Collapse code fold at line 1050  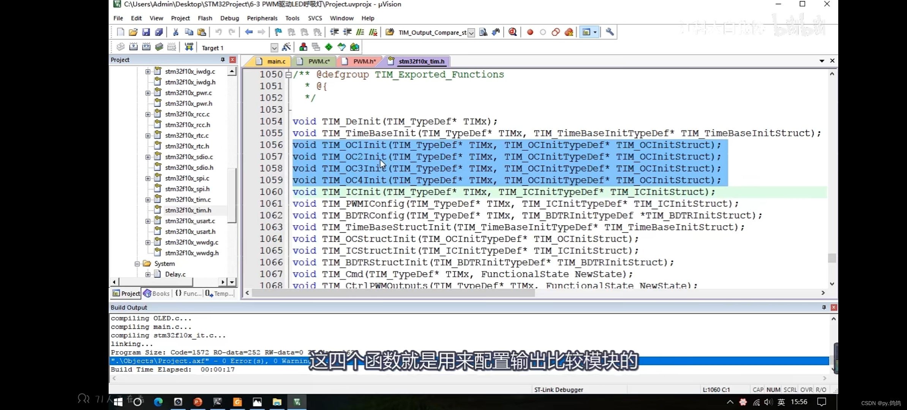[289, 74]
